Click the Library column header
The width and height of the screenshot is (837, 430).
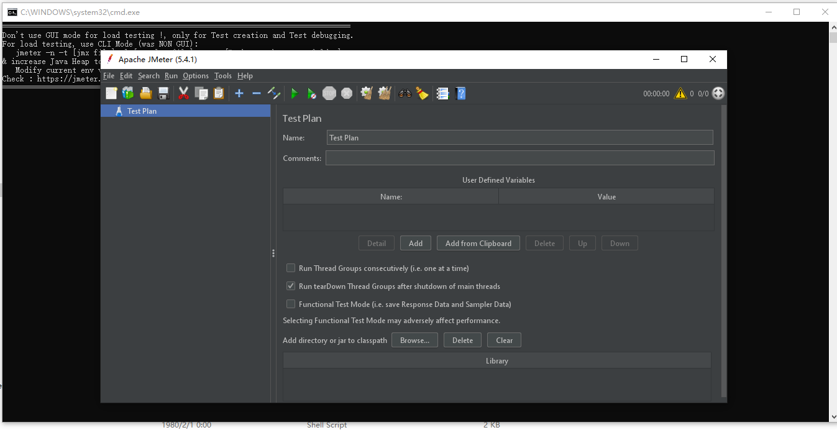coord(497,360)
